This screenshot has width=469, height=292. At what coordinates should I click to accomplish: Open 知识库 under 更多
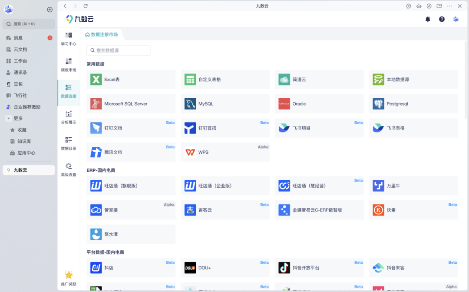29,141
